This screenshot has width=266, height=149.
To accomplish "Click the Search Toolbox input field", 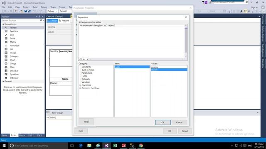I will pos(20,20).
